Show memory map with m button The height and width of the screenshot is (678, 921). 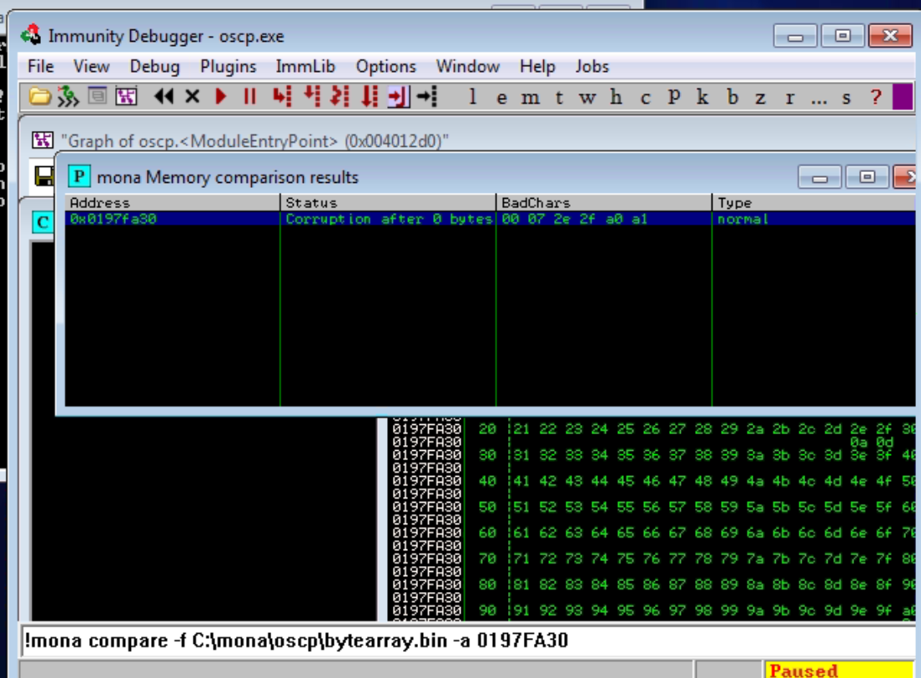tap(530, 97)
